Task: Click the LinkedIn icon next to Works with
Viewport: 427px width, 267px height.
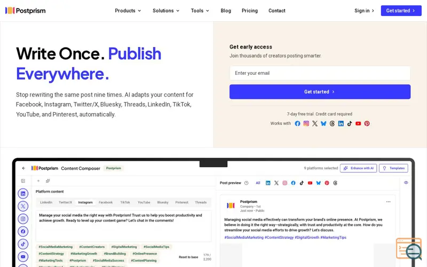Action: pyautogui.click(x=341, y=123)
